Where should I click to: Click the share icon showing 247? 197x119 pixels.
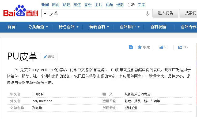tap(180, 47)
